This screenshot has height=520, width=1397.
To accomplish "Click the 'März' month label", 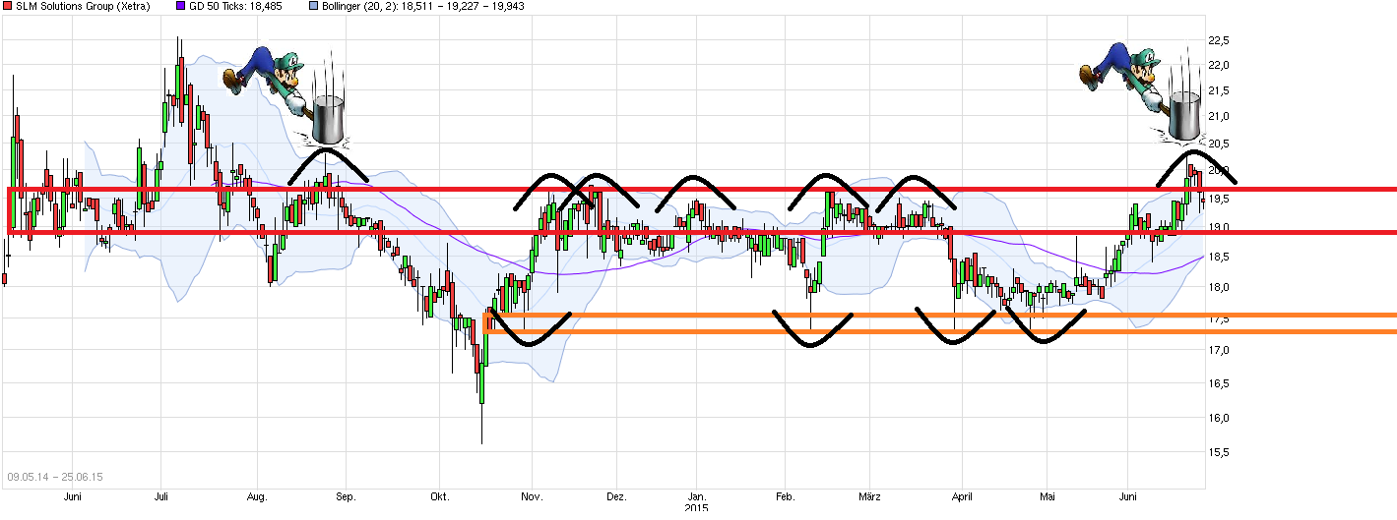I will [x=868, y=497].
